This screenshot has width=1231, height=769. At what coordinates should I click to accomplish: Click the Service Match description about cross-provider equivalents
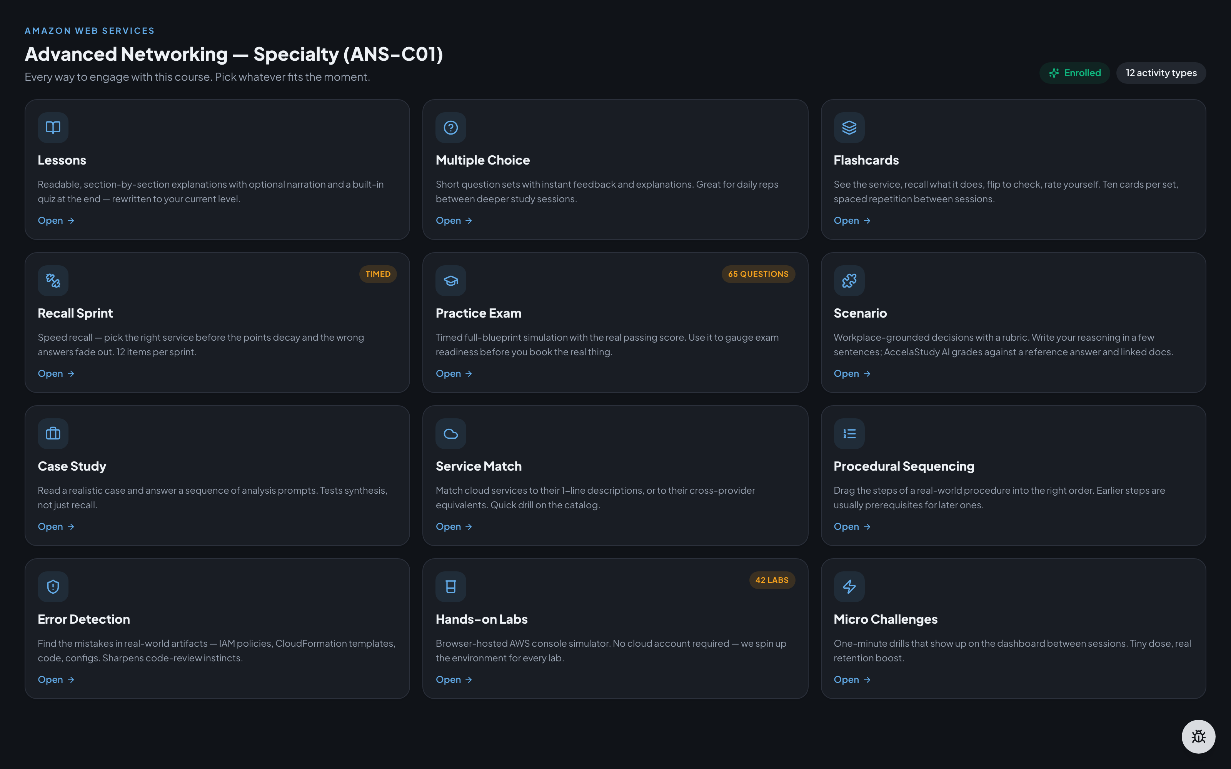pyautogui.click(x=595, y=498)
